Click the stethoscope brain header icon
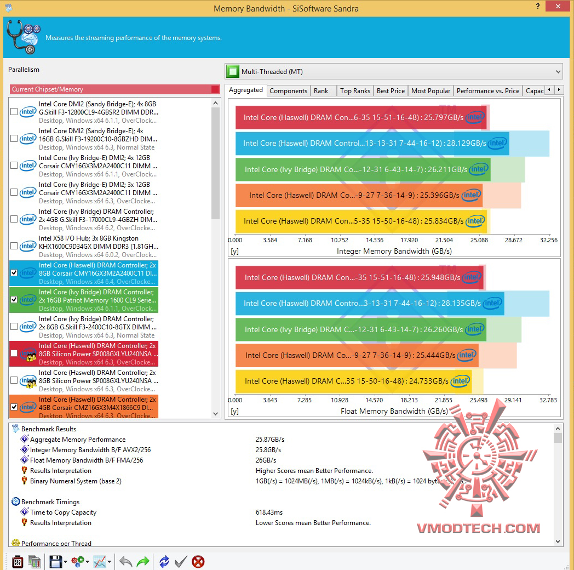574x570 pixels. 24,37
